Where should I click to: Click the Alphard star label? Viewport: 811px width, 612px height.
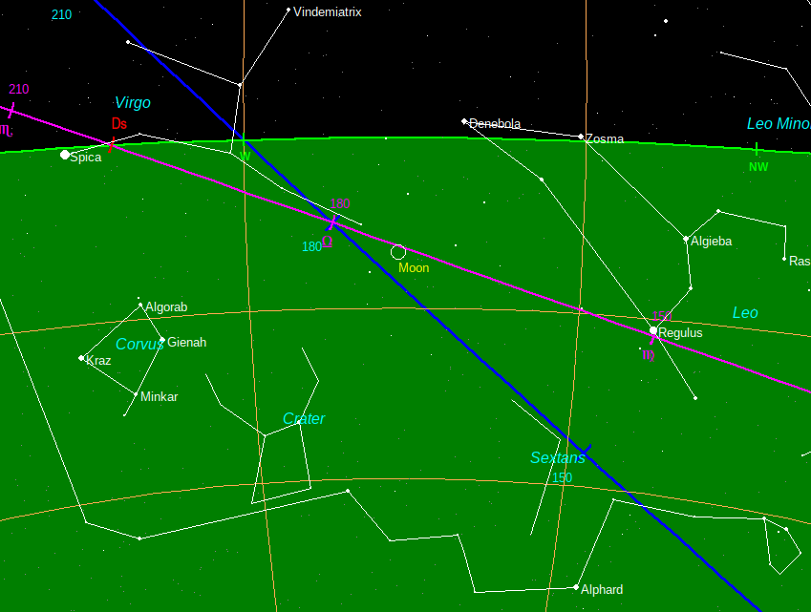(602, 589)
